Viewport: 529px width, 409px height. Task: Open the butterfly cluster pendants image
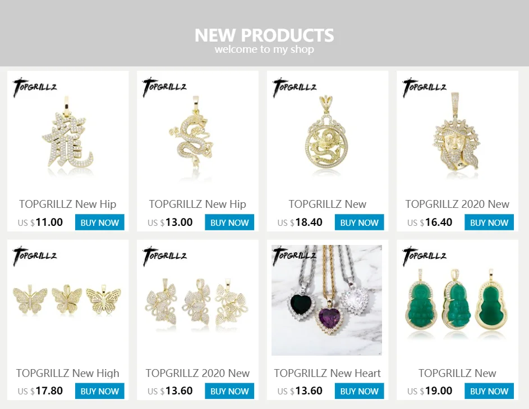[197, 300]
